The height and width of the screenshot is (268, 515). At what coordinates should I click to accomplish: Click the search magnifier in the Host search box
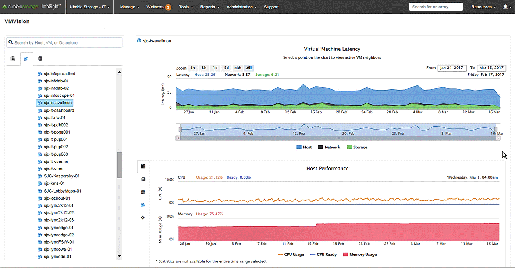click(x=10, y=43)
